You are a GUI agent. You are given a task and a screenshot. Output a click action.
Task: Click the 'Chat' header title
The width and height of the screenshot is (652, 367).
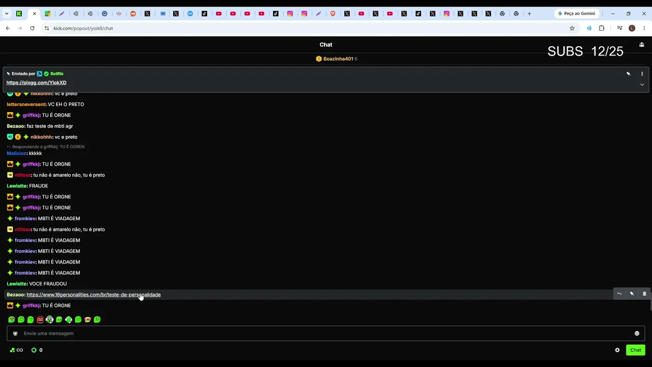click(x=326, y=45)
